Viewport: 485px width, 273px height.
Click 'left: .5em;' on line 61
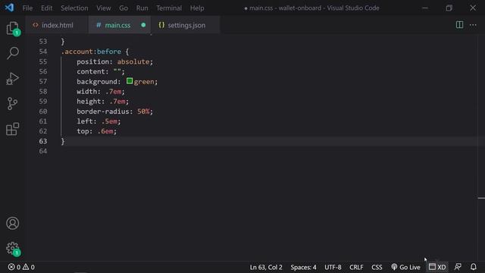(x=99, y=121)
